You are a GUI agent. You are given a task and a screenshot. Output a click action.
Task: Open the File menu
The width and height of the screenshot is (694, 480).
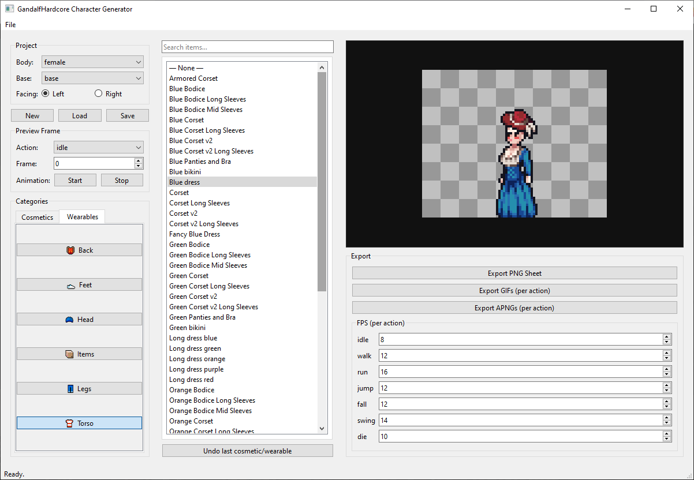click(10, 25)
